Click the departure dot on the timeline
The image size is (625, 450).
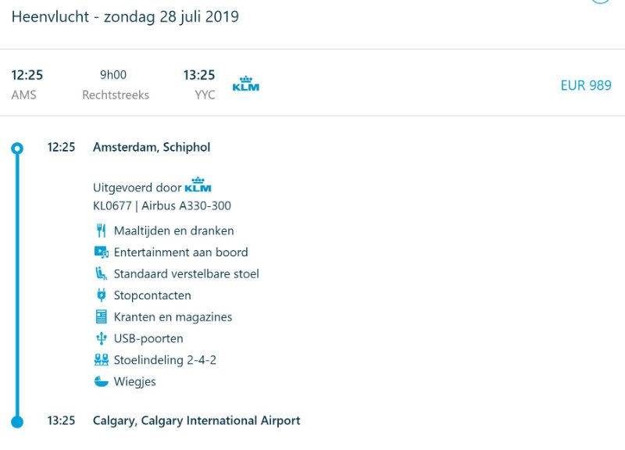(x=17, y=148)
